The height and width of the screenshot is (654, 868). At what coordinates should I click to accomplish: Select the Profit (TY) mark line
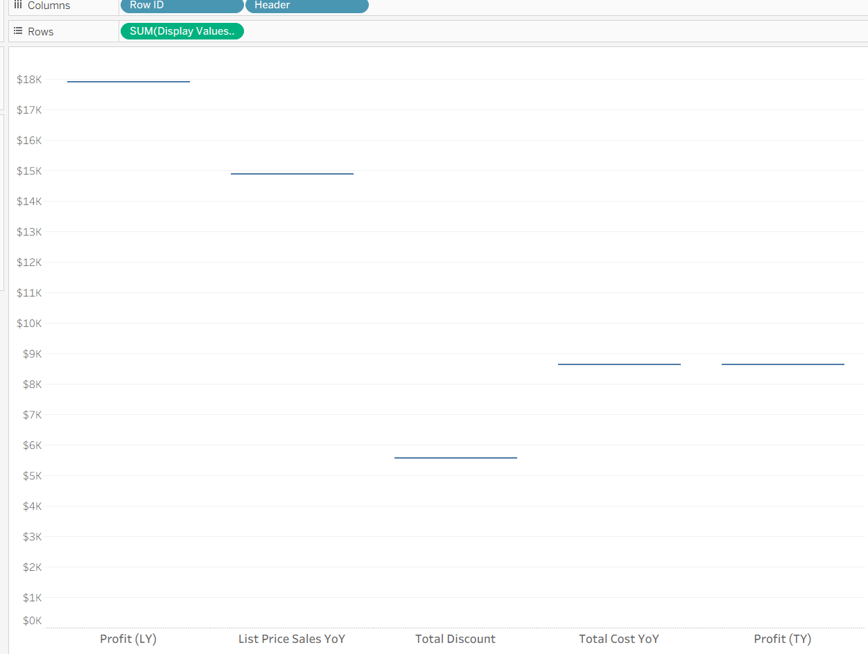coord(783,364)
